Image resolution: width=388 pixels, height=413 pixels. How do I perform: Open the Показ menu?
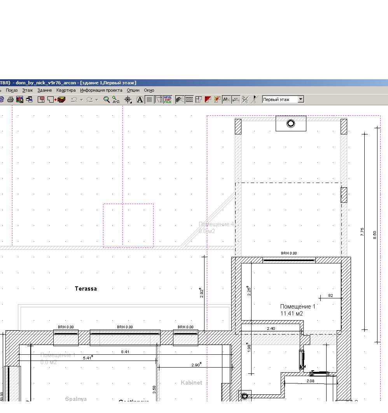tap(12, 91)
